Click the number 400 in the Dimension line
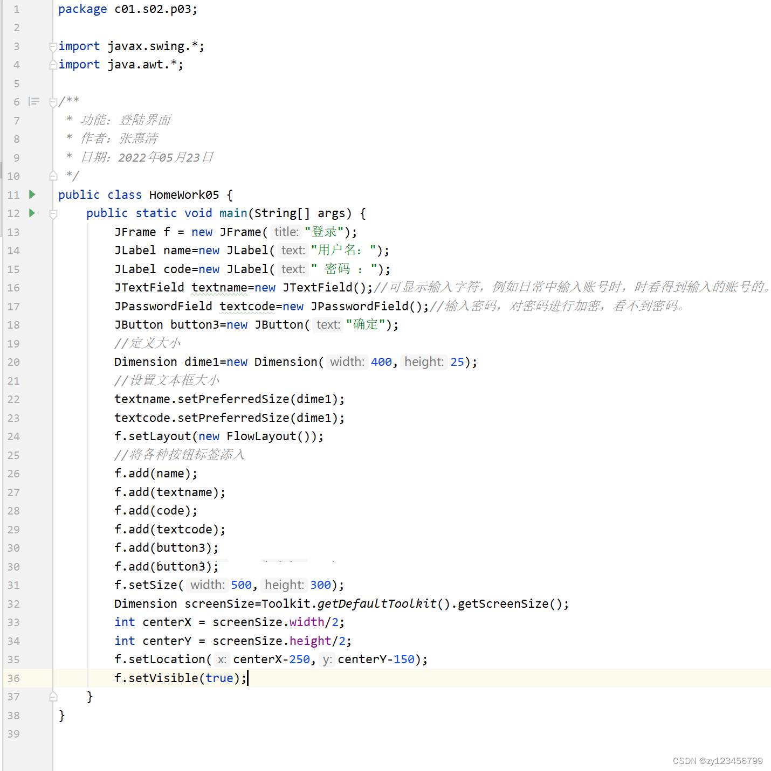The image size is (771, 771). (x=381, y=362)
